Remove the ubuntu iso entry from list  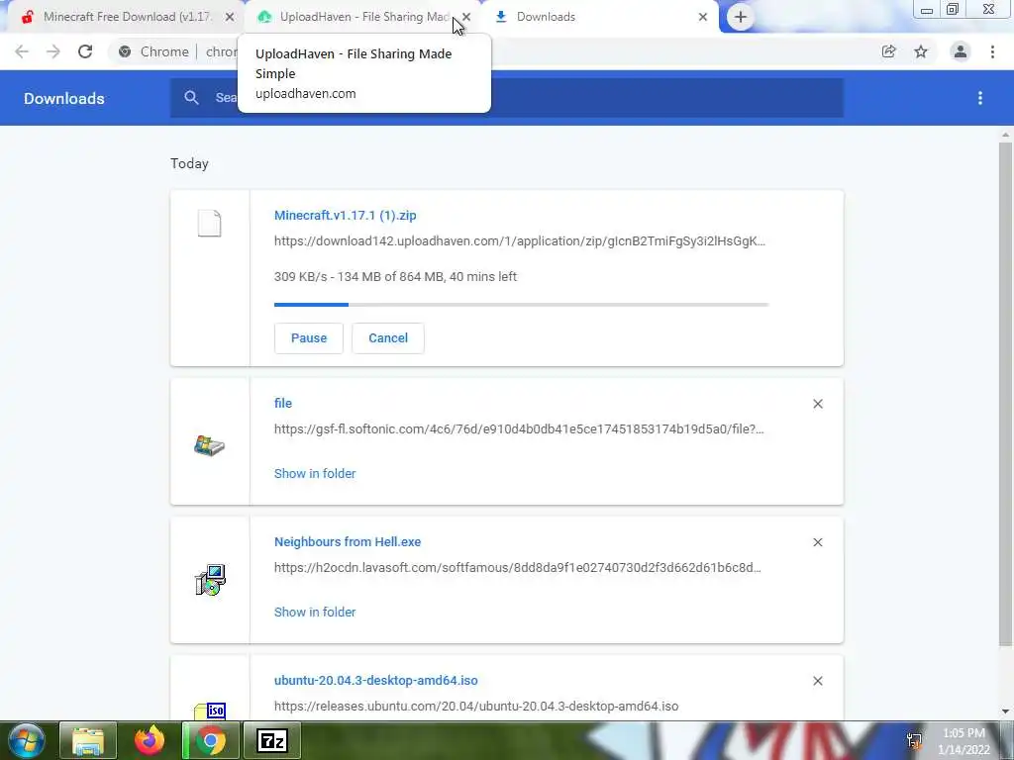tap(818, 681)
